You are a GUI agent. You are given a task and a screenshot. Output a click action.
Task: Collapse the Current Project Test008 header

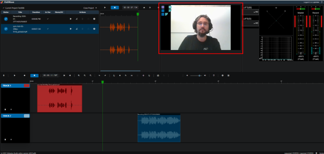click(14, 8)
